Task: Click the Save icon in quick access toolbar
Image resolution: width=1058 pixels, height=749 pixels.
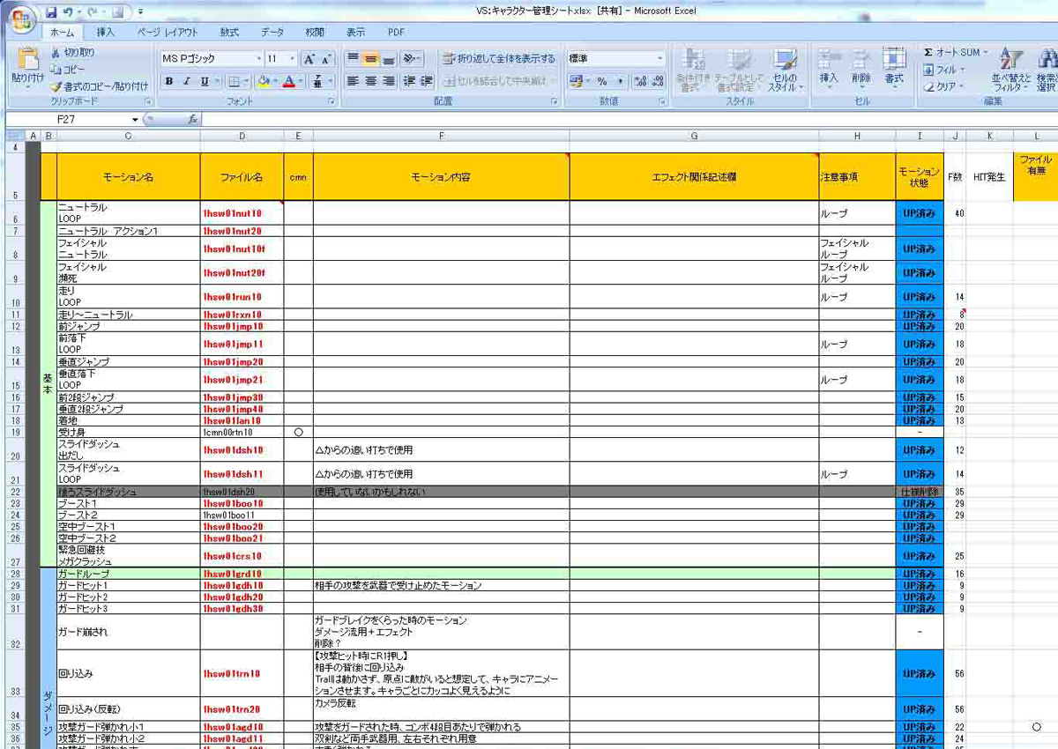Action: (51, 12)
